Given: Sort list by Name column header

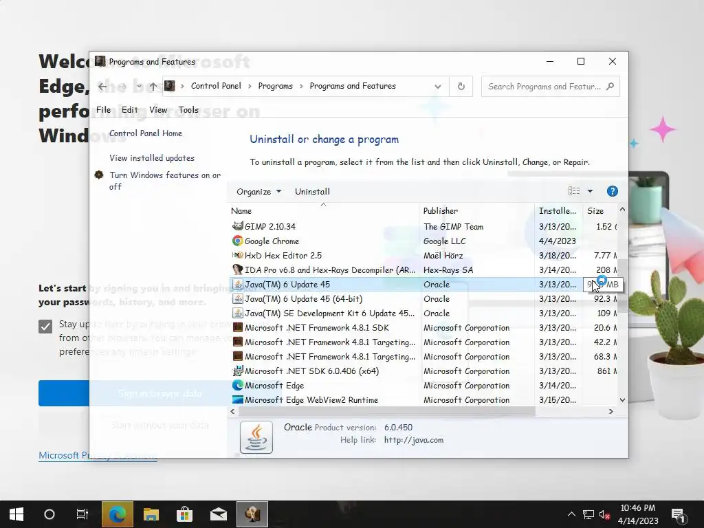Looking at the screenshot, I should (323, 210).
